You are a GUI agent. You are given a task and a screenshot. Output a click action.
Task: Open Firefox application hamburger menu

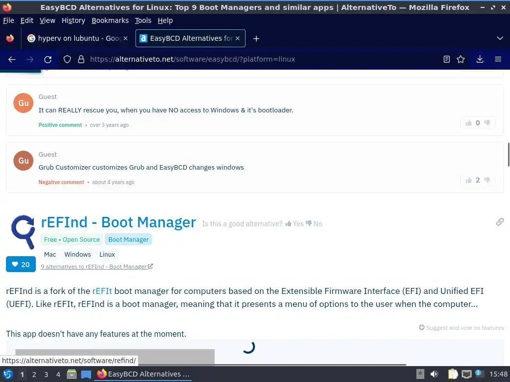point(498,60)
